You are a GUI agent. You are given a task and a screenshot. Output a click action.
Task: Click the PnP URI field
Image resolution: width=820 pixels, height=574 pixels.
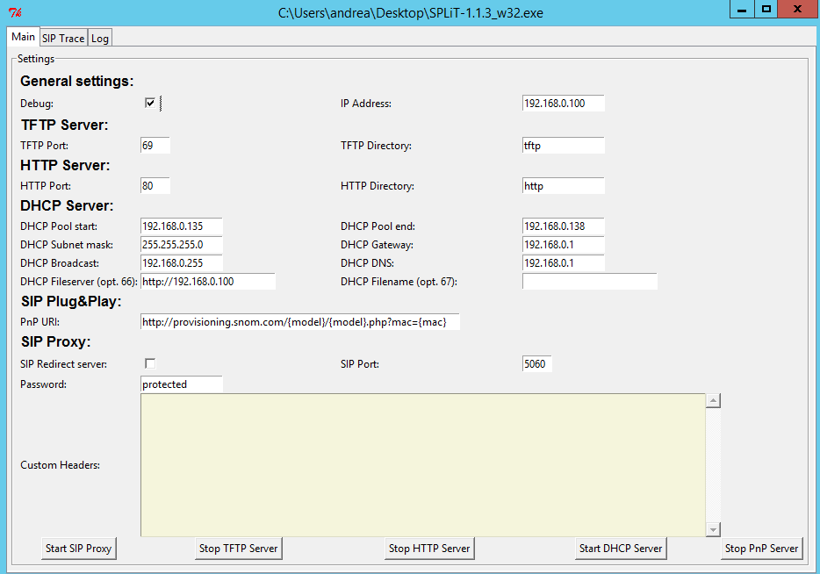click(300, 321)
